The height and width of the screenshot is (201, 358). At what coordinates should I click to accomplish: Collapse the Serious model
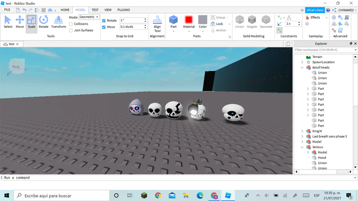[302, 147]
